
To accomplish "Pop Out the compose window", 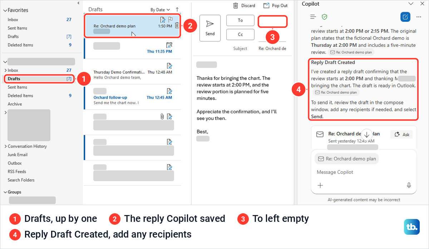I will (275, 5).
